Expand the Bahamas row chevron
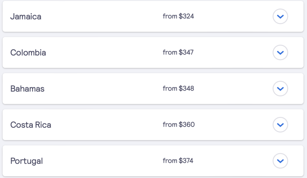307x178 pixels. pyautogui.click(x=280, y=89)
